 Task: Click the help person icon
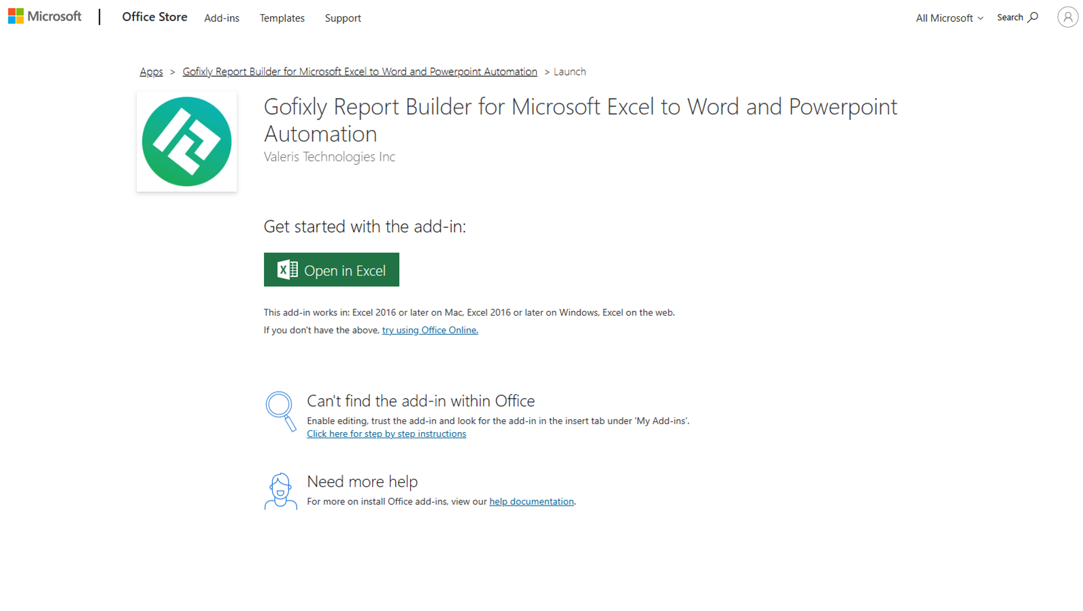coord(280,491)
